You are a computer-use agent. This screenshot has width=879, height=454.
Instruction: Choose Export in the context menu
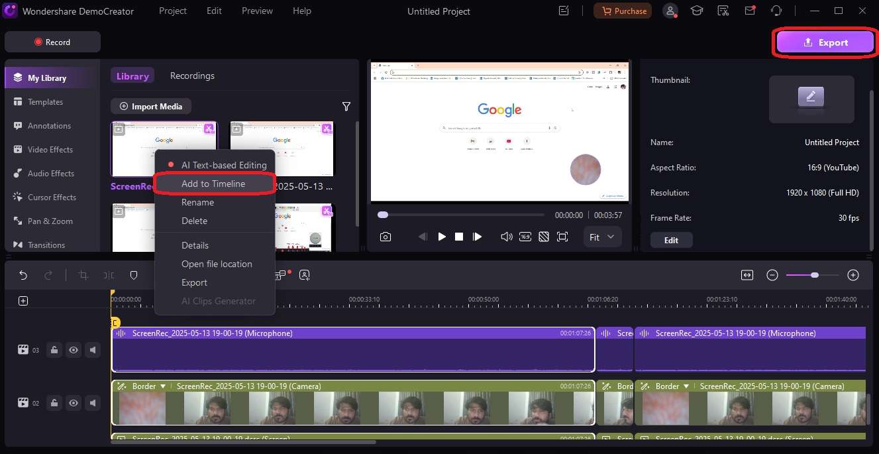click(214, 282)
